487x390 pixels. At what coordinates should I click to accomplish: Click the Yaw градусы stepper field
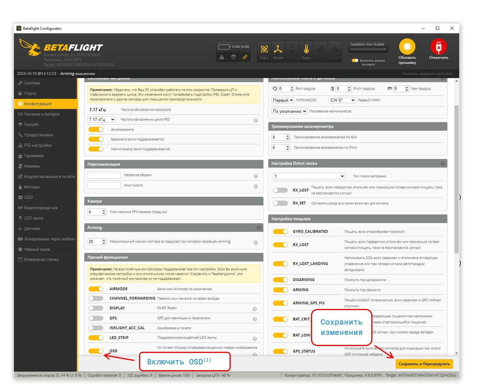(401, 89)
